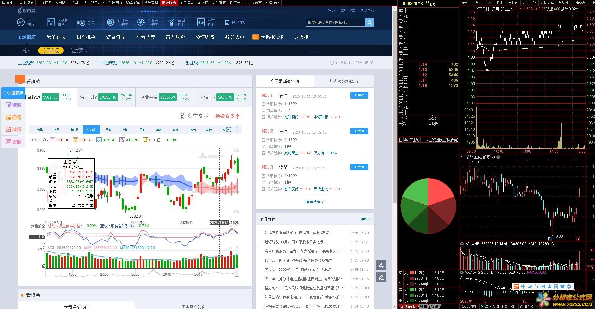Switch to VOL-TDX indicator tab
Screen dimensions: 595x309
(501, 307)
